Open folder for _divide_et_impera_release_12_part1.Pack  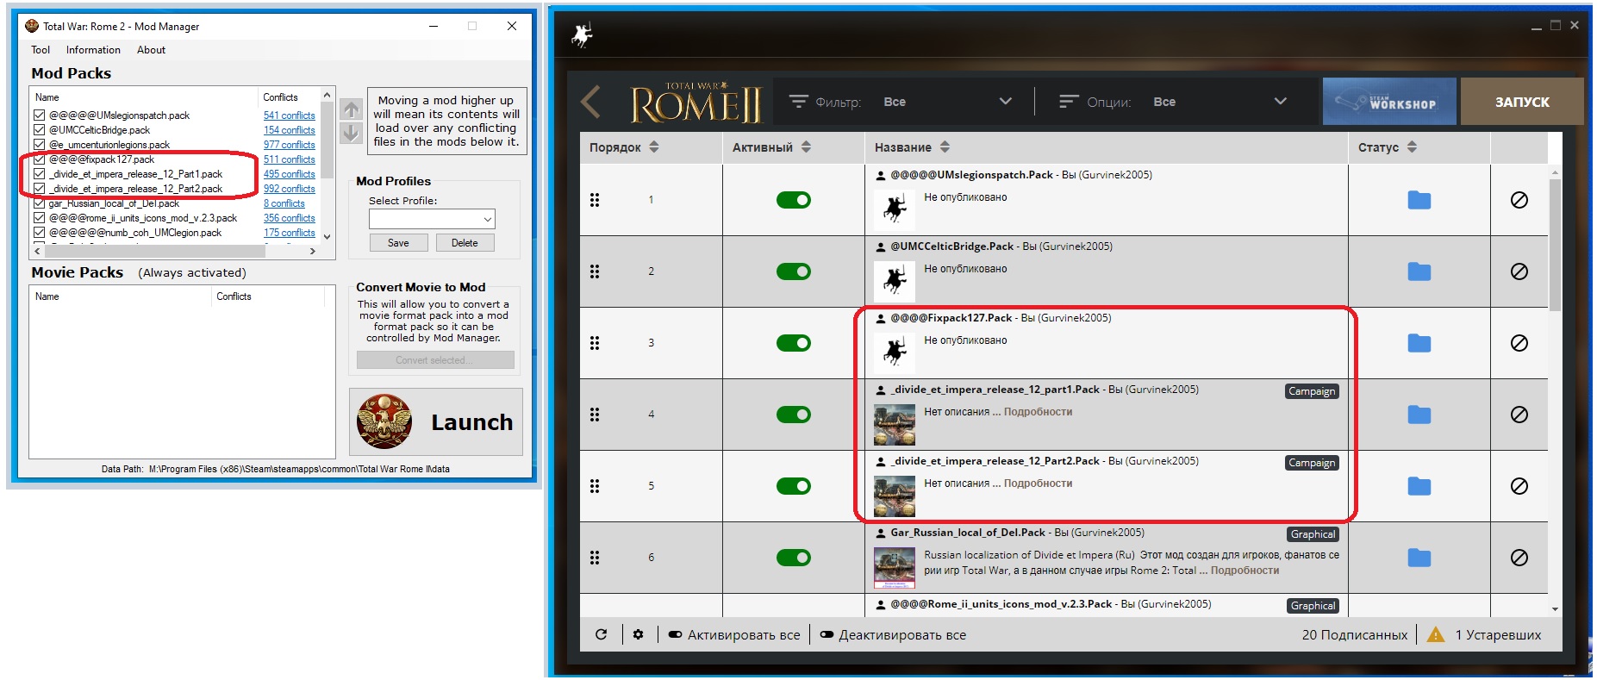click(1419, 415)
